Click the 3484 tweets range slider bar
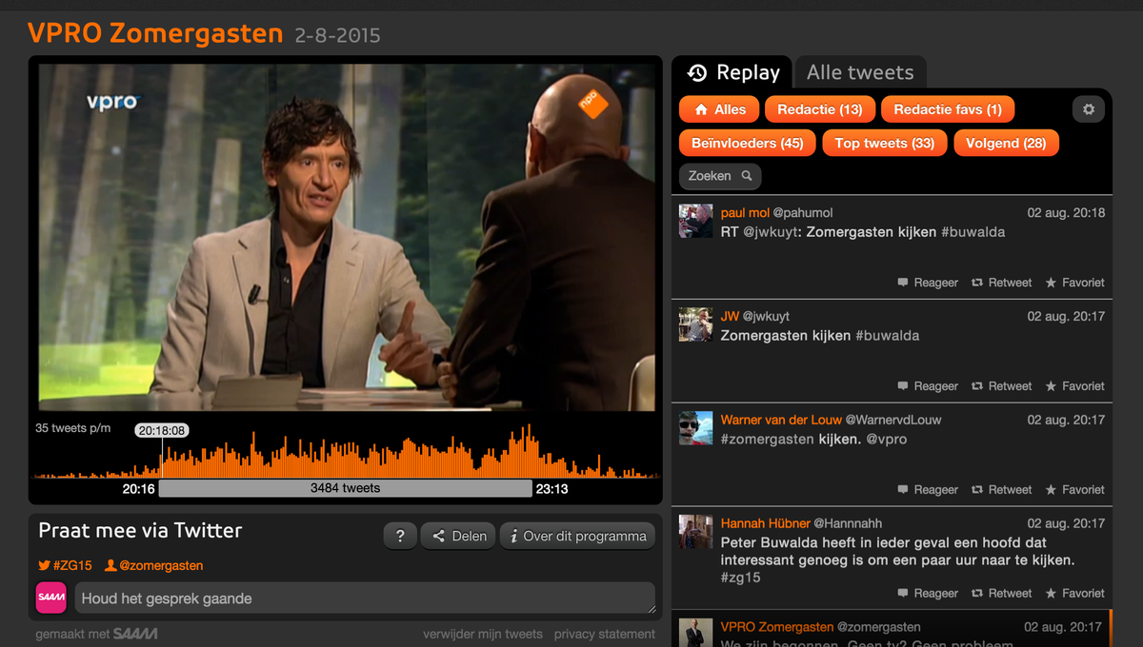Viewport: 1143px width, 647px height. point(345,488)
